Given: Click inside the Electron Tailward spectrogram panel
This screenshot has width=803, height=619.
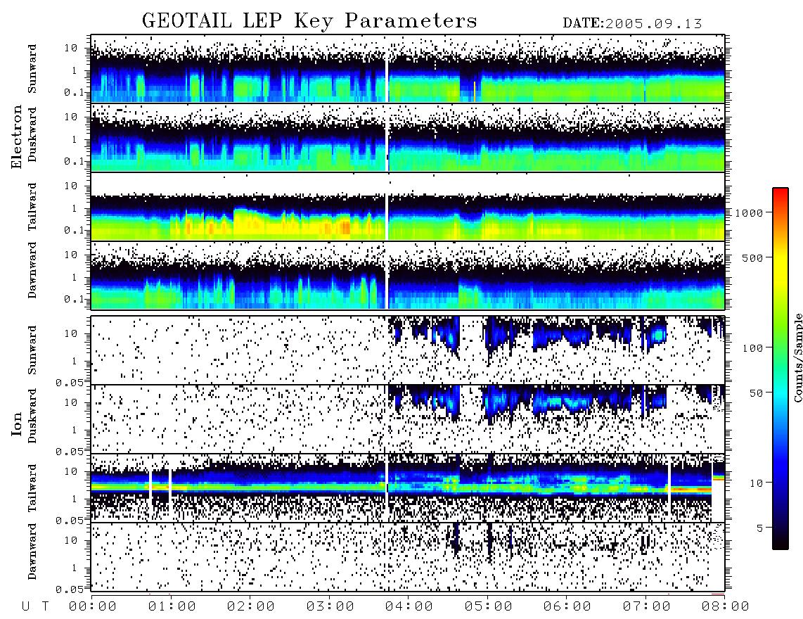Looking at the screenshot, I should click(408, 207).
